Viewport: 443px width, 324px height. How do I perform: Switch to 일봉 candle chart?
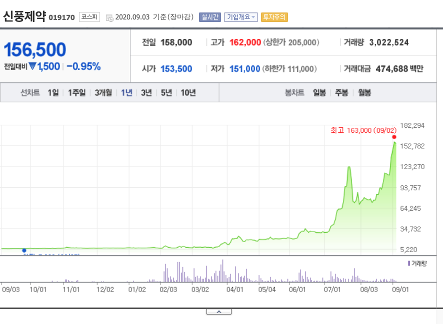319,92
